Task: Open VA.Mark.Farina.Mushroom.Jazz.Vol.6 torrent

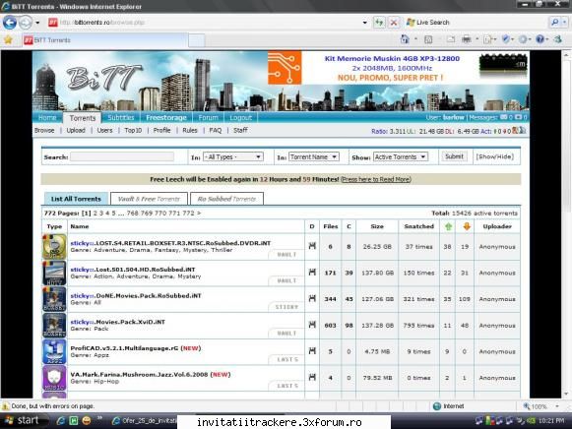Action: click(x=139, y=374)
